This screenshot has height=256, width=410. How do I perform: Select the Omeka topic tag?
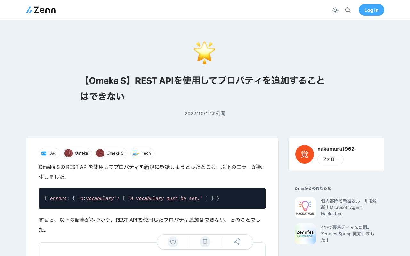pyautogui.click(x=78, y=153)
